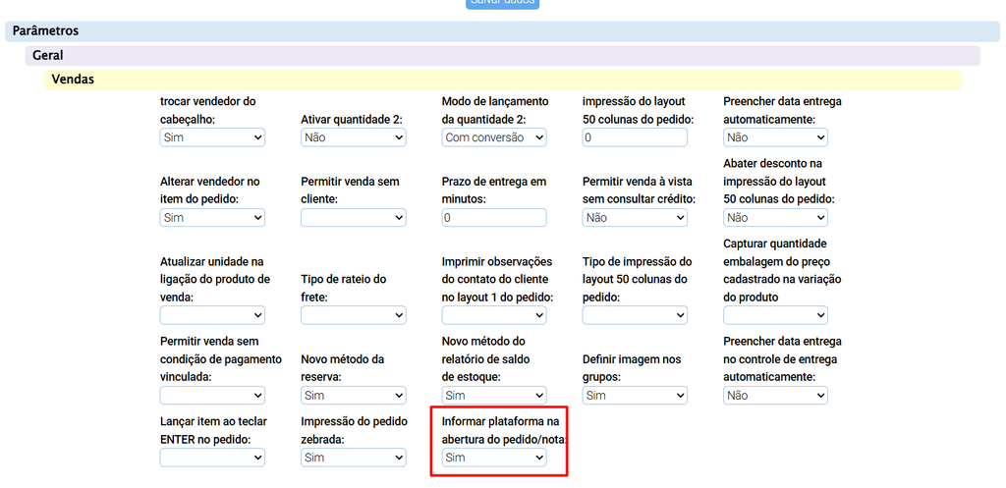Open 'Novo método do relatório de saldo' dropdown

494,395
